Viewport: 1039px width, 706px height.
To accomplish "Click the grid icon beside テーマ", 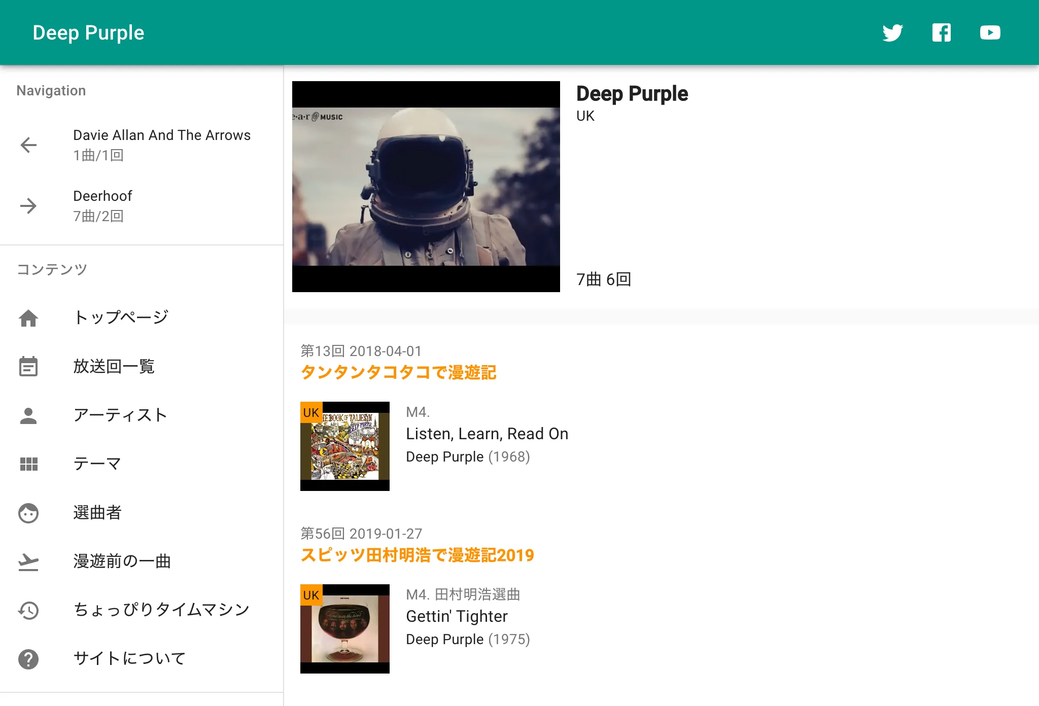I will (x=28, y=464).
